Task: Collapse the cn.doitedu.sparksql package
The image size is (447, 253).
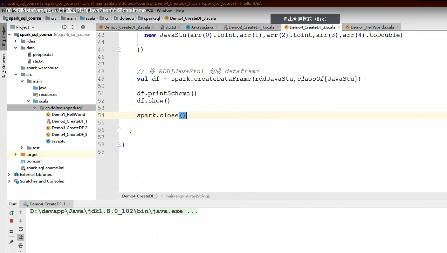Action: coord(35,108)
